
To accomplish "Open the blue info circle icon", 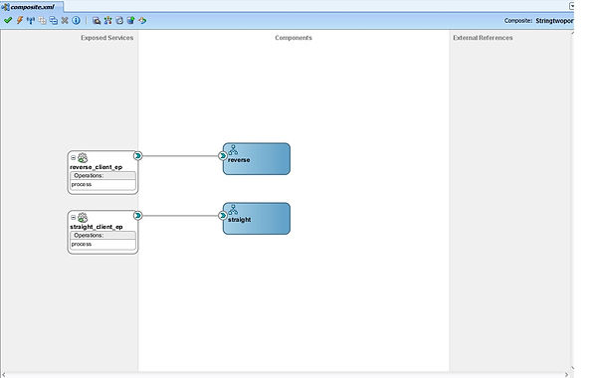I will [x=76, y=21].
